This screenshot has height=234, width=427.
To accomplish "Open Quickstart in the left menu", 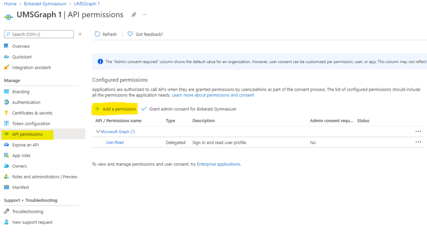I will tap(22, 57).
